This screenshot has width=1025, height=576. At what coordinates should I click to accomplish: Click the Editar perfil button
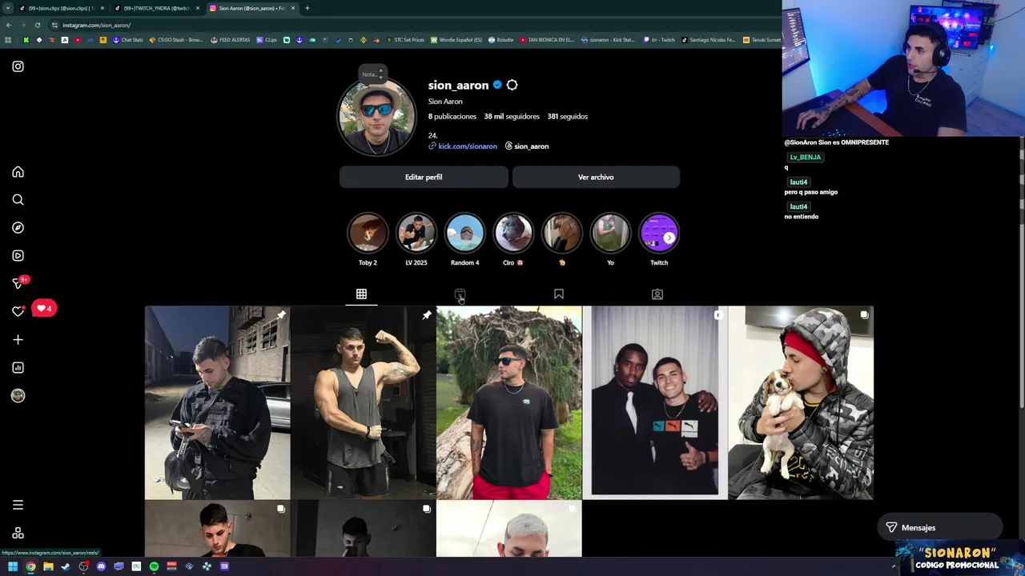424,177
